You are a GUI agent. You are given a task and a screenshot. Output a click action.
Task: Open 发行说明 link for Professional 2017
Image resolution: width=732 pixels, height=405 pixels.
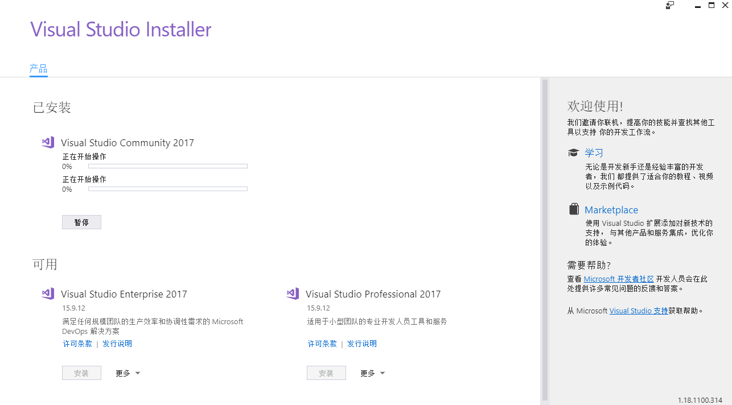(x=362, y=344)
